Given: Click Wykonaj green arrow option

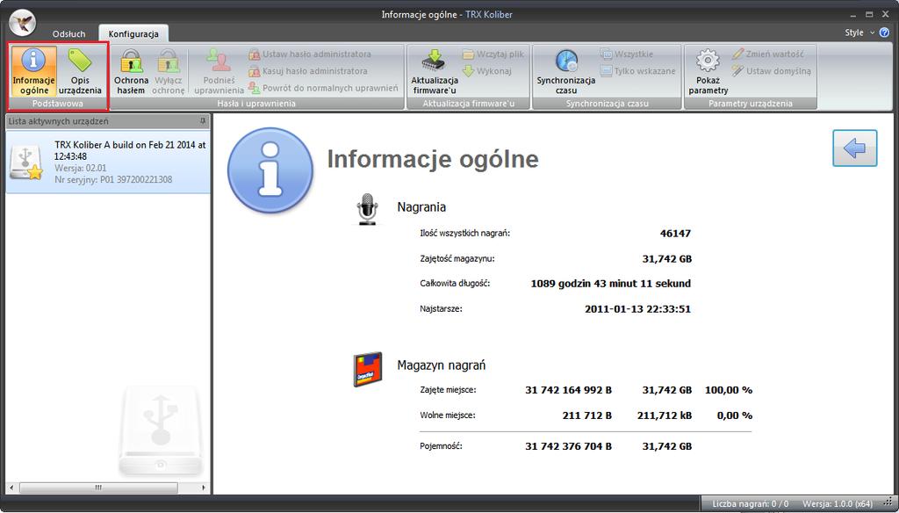Looking at the screenshot, I should 487,71.
